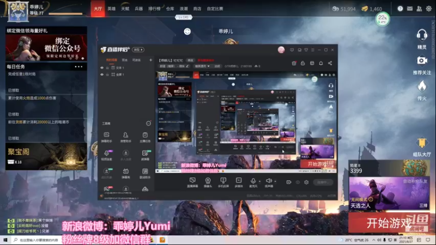Open the 兵器 tab
This screenshot has height=245, width=436.
138,9
